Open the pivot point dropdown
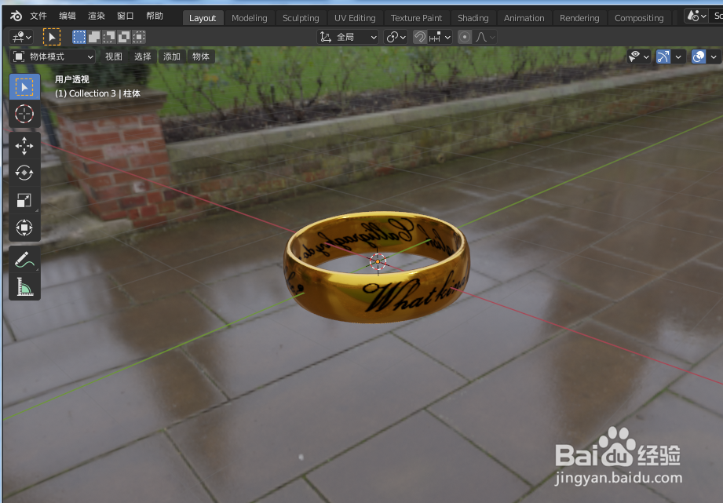The width and height of the screenshot is (723, 503). point(396,37)
